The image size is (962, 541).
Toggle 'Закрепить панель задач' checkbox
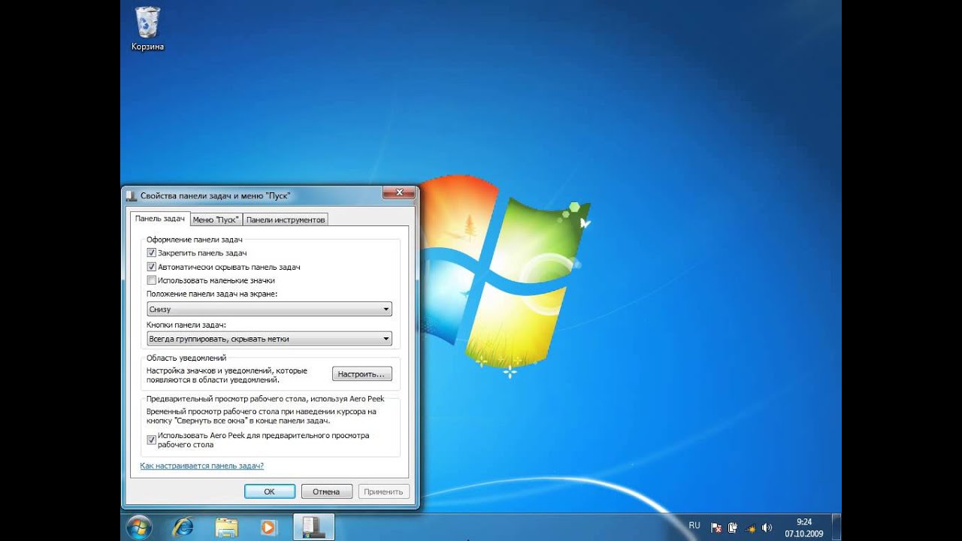pos(151,253)
